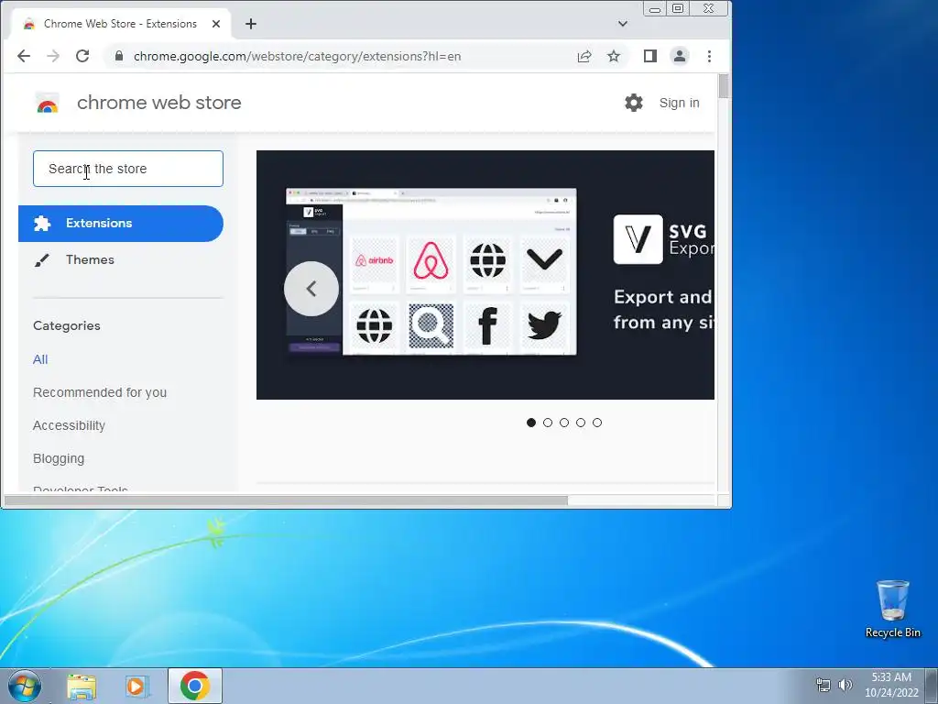Select Recommended for you category

tap(100, 392)
